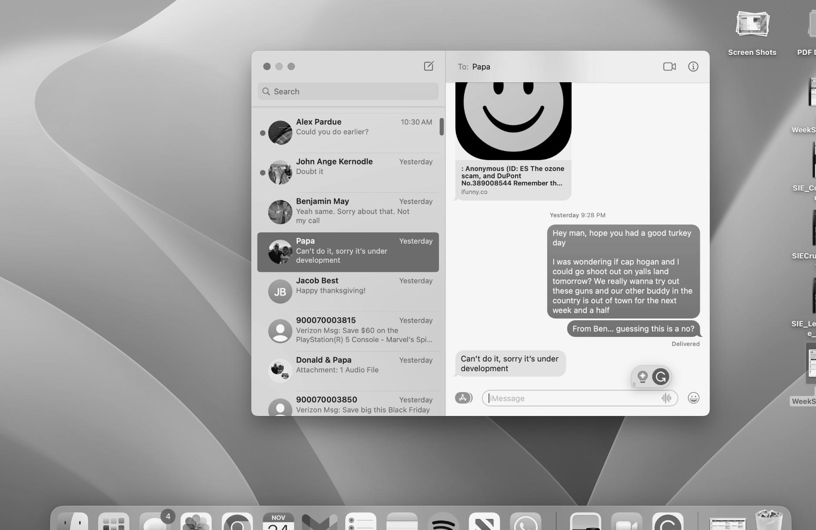Select the Papa conversation row
This screenshot has width=816, height=530.
click(348, 252)
